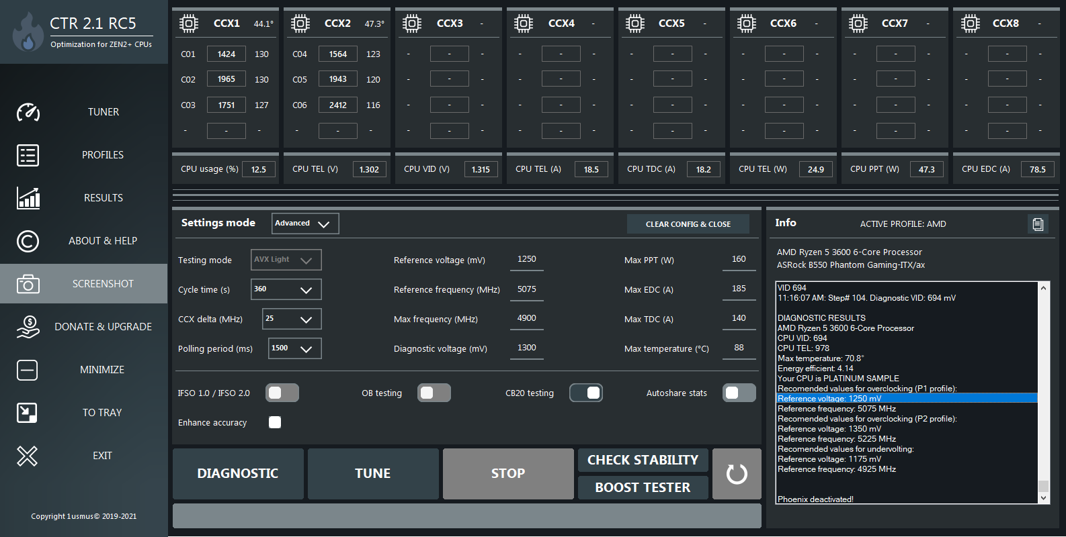The height and width of the screenshot is (537, 1066).
Task: Open the Settings mode Advanced dropdown
Action: point(305,224)
